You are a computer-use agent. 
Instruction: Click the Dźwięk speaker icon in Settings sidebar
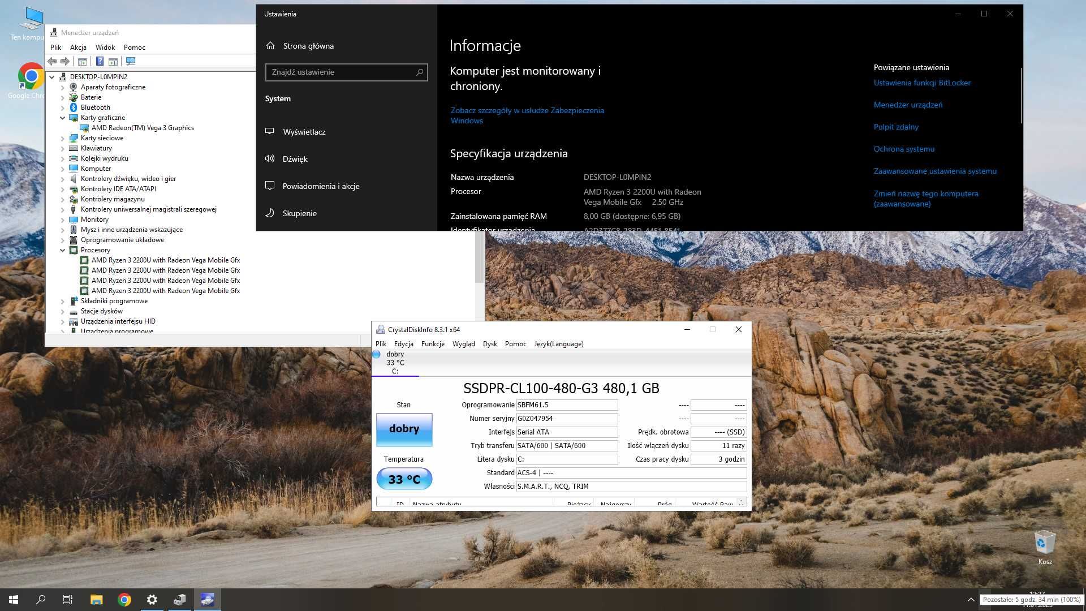pyautogui.click(x=270, y=159)
